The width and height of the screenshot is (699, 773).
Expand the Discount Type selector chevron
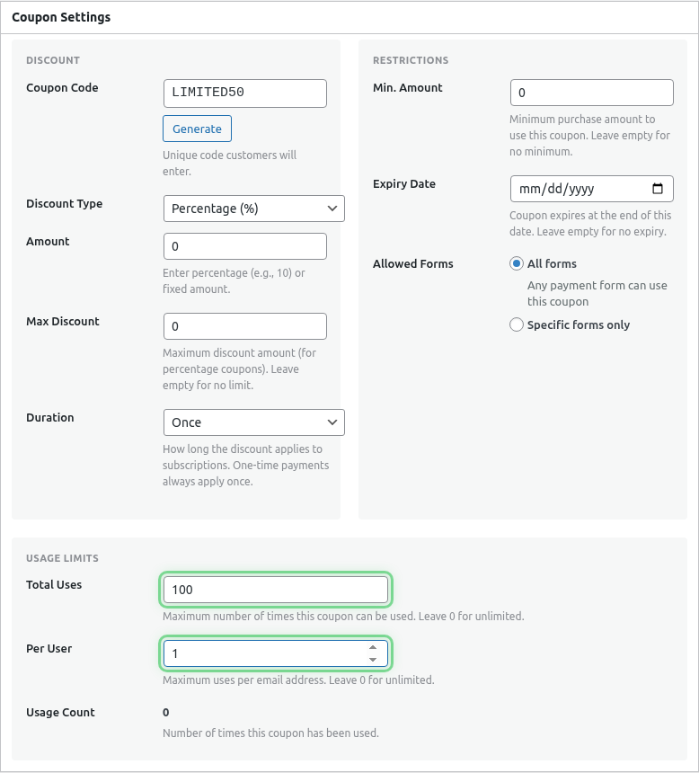pyautogui.click(x=334, y=208)
